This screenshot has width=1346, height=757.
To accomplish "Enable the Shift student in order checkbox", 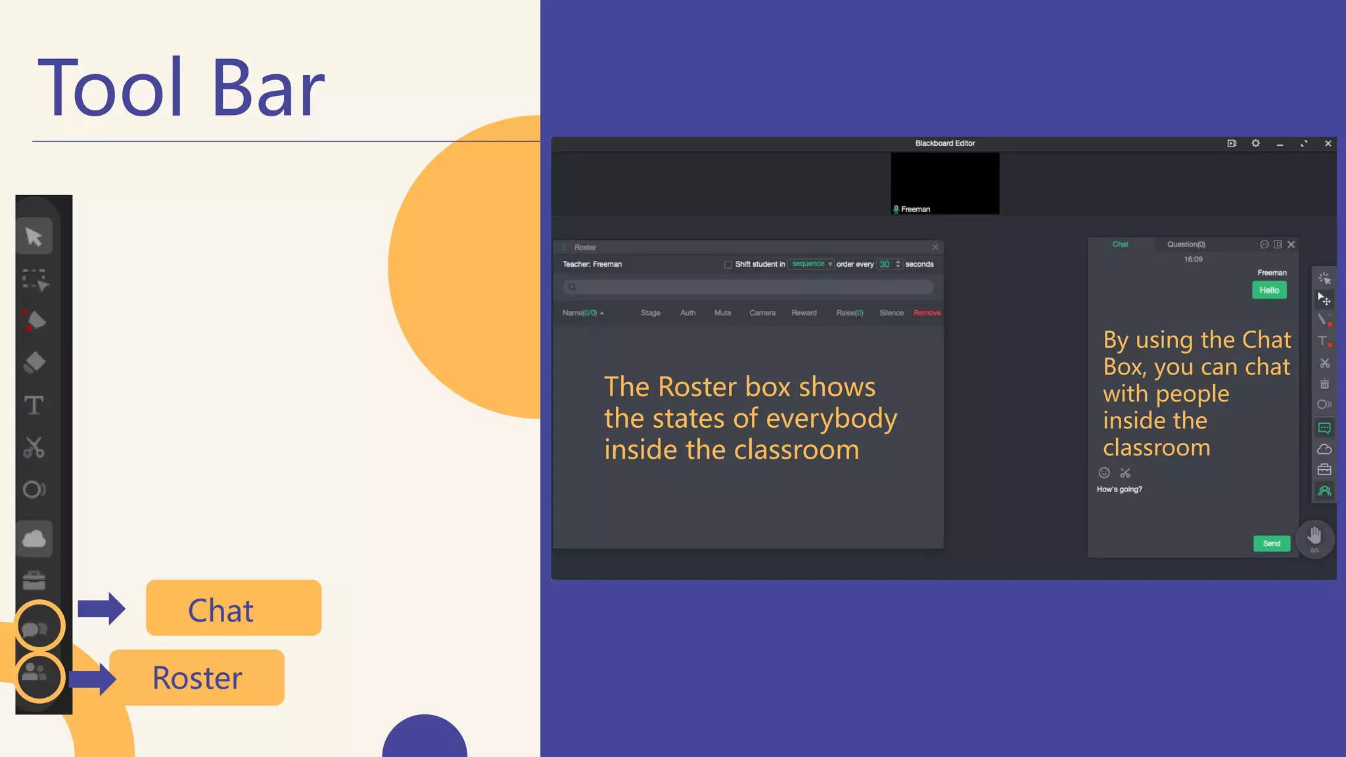I will point(728,265).
